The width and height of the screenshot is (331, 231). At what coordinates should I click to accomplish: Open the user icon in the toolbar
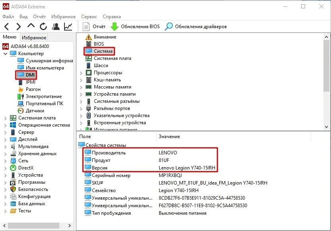tap(56, 27)
